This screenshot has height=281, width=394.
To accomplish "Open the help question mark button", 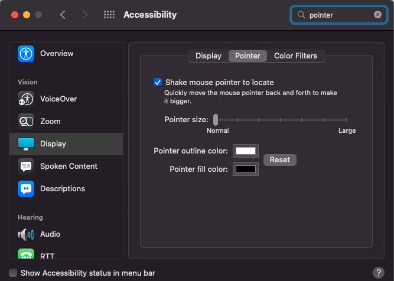I will pyautogui.click(x=379, y=273).
